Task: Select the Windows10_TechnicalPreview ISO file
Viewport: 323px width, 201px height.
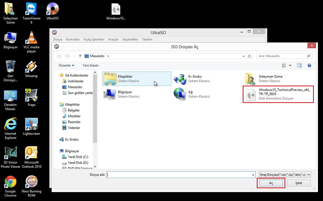Action: (x=278, y=94)
